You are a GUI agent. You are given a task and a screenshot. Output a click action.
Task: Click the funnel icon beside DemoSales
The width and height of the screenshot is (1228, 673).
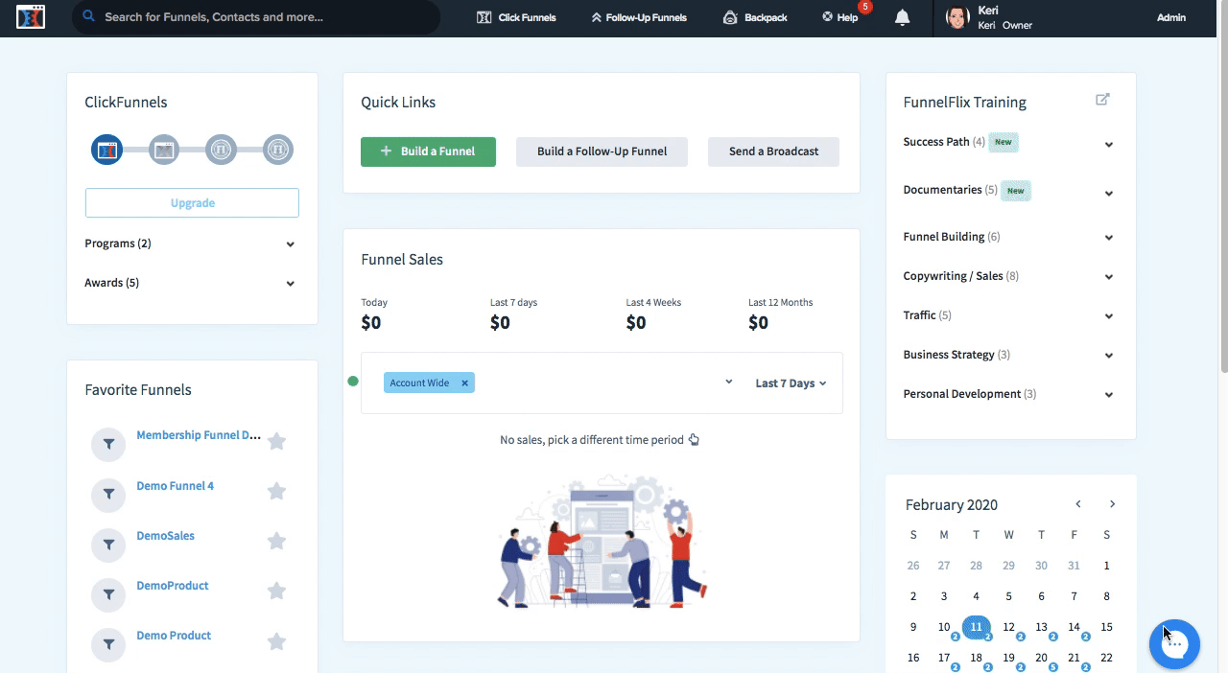[108, 545]
